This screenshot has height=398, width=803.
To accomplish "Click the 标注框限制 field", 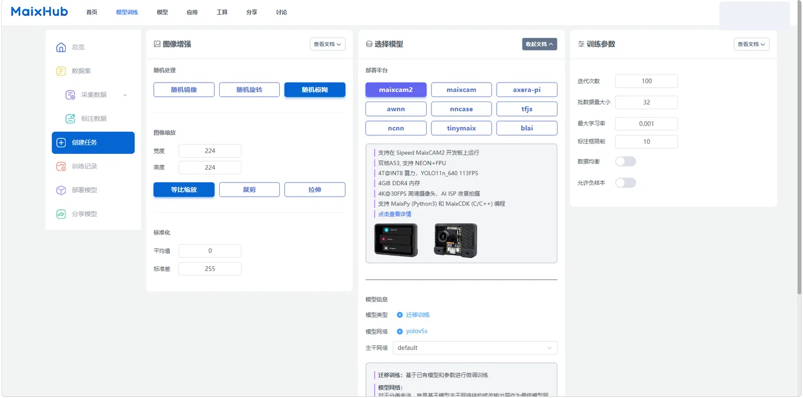I will (646, 141).
